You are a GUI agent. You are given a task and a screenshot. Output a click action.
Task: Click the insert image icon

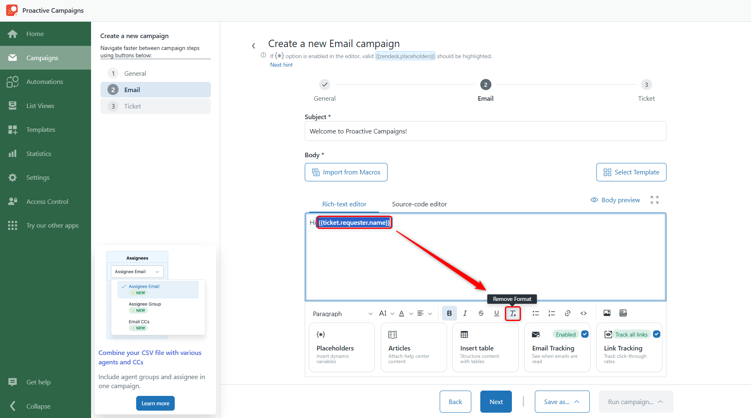(607, 313)
